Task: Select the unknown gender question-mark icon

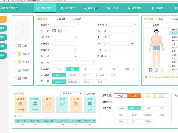Action: 66,31
